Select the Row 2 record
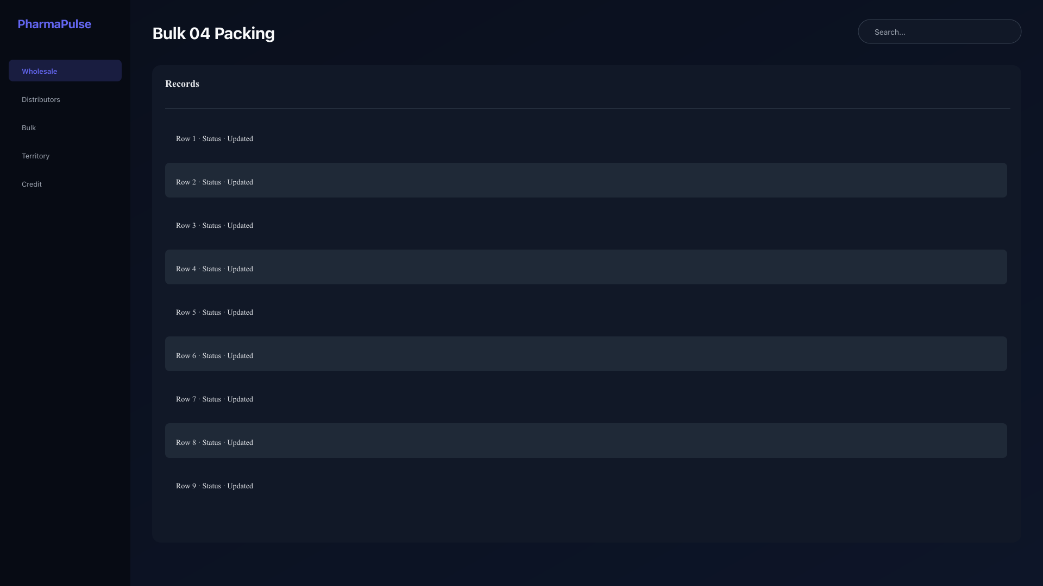The height and width of the screenshot is (586, 1043). coord(586,180)
